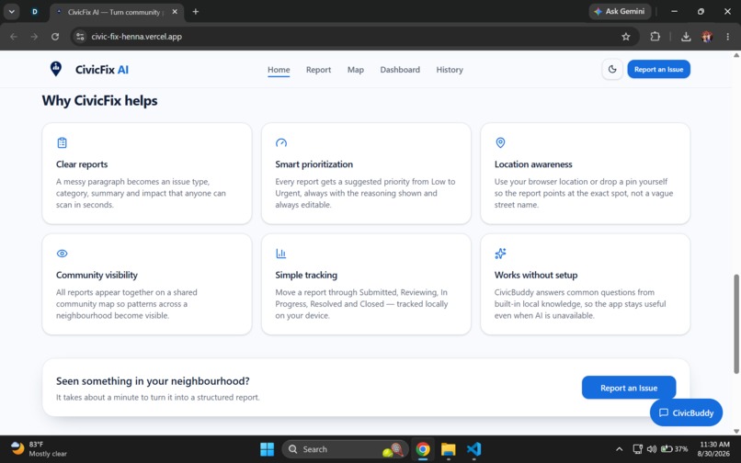
Task: Open the CivicBuddy chat bubble
Action: coord(686,412)
